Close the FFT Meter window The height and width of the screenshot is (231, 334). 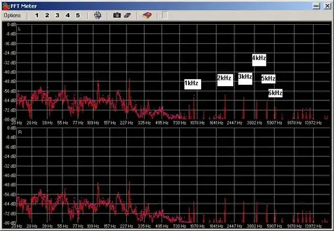click(327, 6)
